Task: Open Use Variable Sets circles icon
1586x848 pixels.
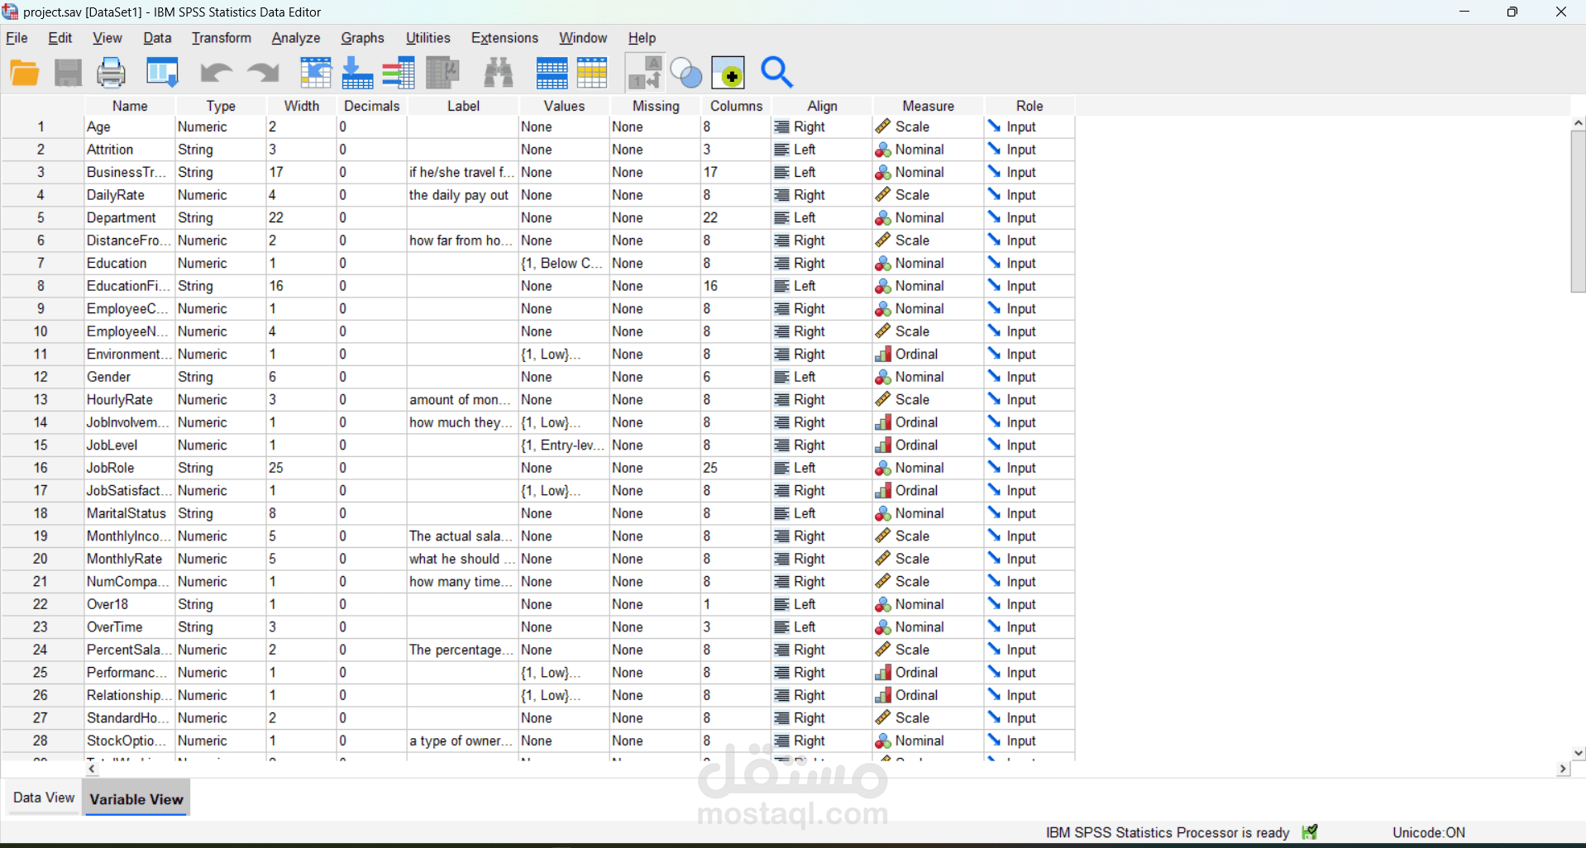Action: (686, 74)
